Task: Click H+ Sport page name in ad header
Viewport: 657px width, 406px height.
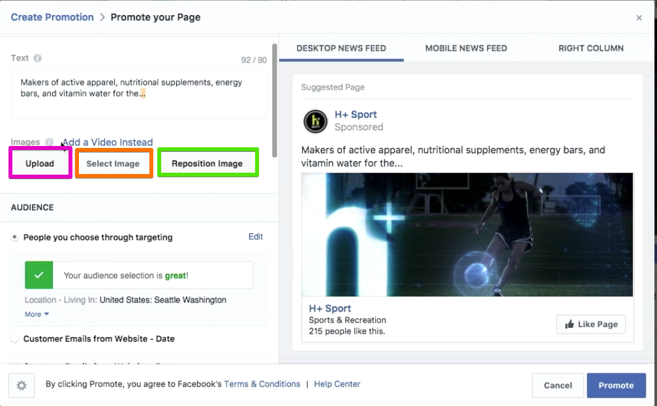Action: point(356,115)
